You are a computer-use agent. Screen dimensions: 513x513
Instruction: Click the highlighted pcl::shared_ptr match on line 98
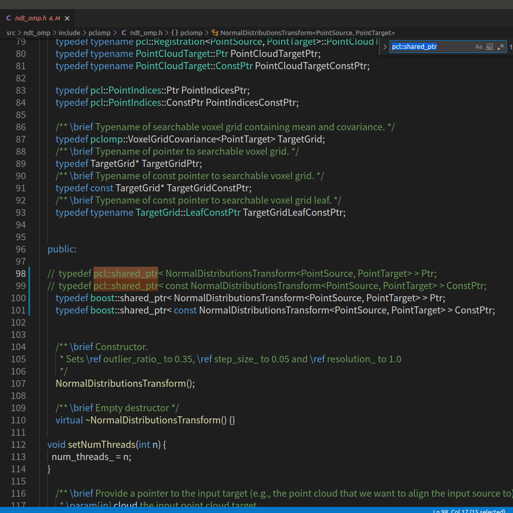click(126, 273)
